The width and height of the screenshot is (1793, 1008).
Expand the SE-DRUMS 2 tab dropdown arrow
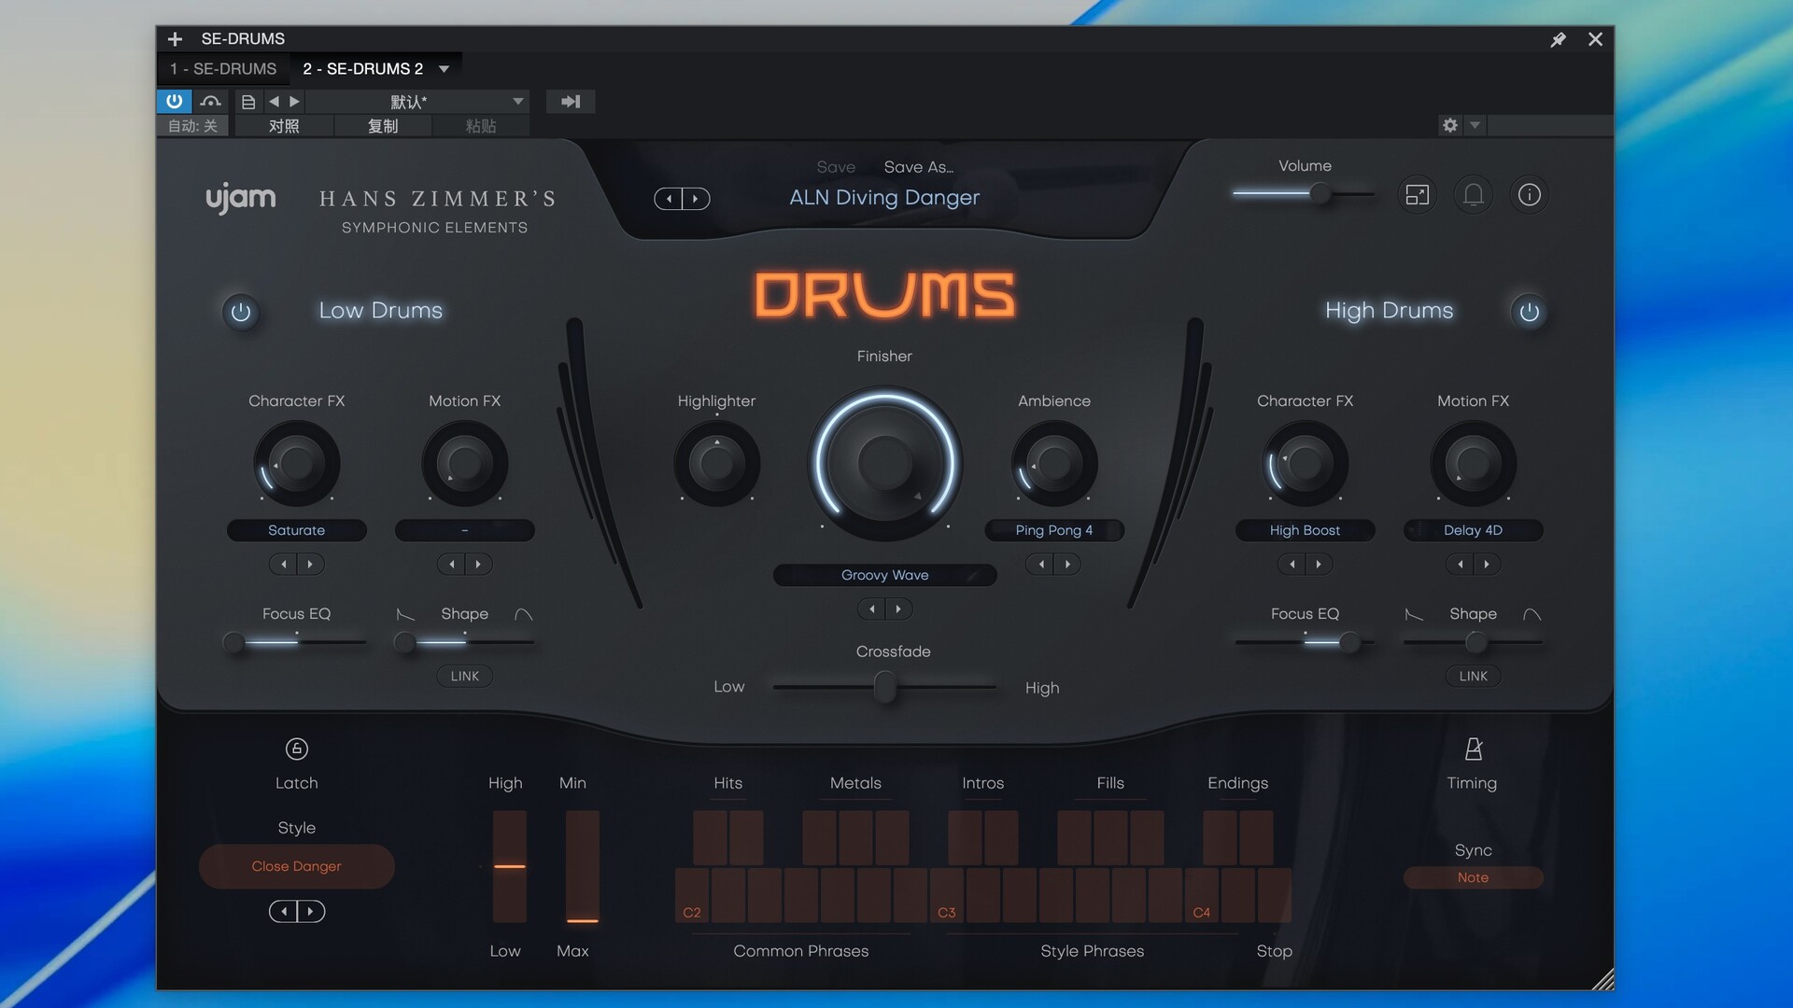click(x=445, y=69)
